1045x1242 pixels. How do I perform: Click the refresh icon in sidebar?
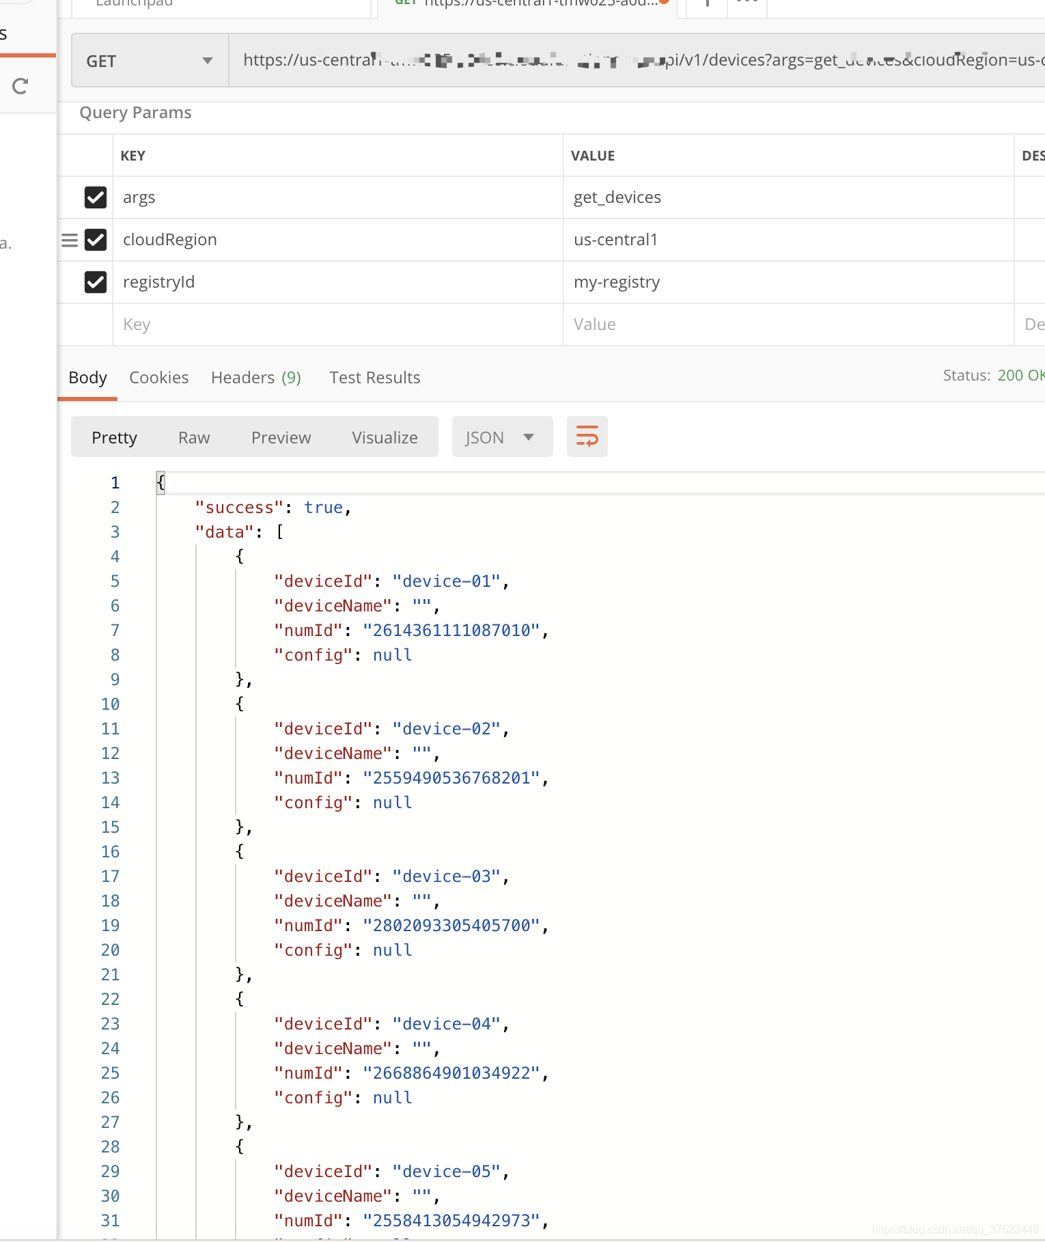pos(20,86)
